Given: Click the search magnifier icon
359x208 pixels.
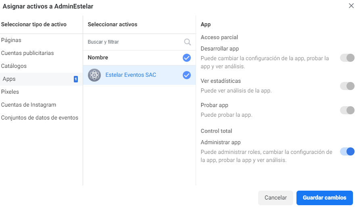Looking at the screenshot, I should click(x=187, y=42).
